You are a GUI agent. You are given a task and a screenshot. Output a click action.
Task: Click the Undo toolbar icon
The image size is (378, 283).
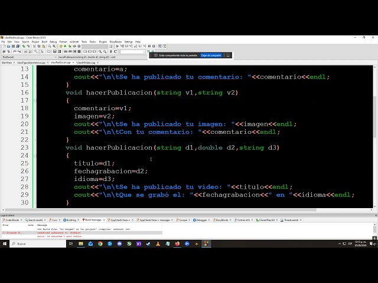pyautogui.click(x=24, y=46)
